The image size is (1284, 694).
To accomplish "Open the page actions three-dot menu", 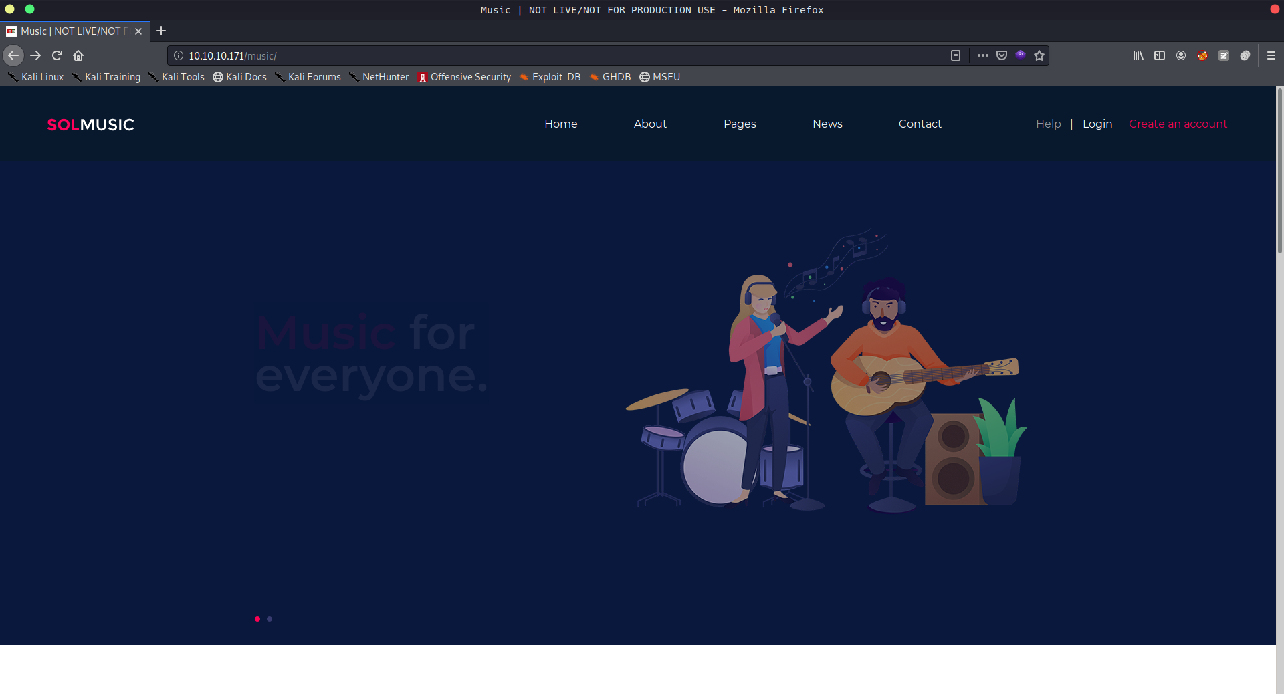I will coord(982,55).
